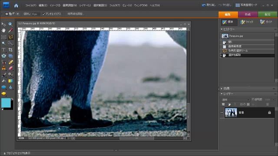The width and height of the screenshot is (278, 156).
Task: Open 写真整理モード organizer button
Action: (246, 5)
